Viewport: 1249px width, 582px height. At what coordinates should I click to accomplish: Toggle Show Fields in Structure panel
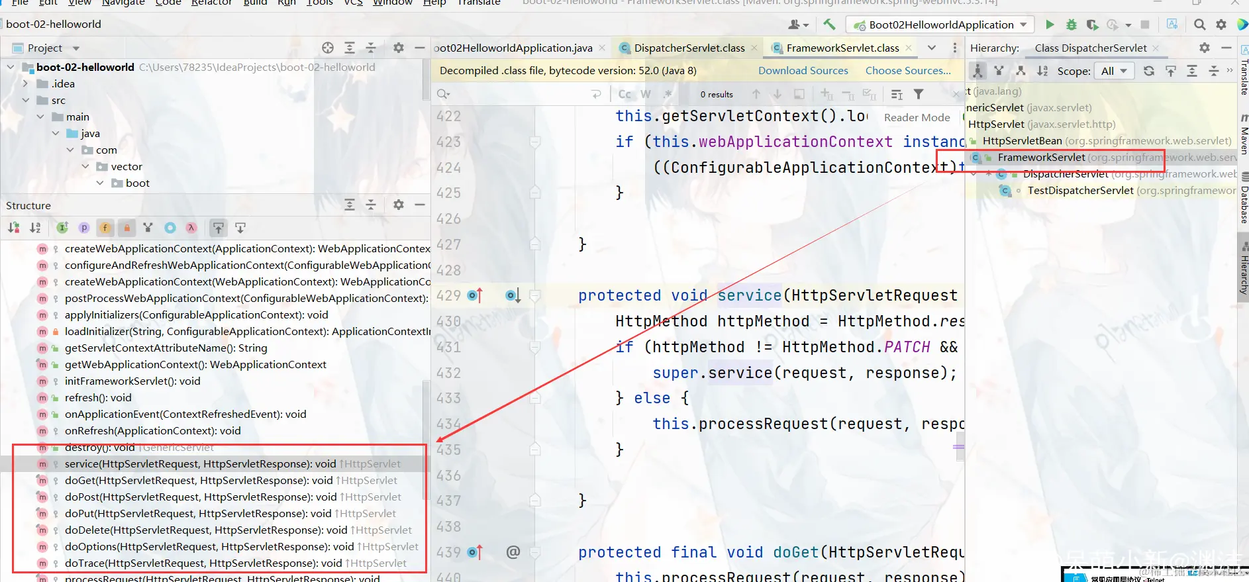pos(105,228)
